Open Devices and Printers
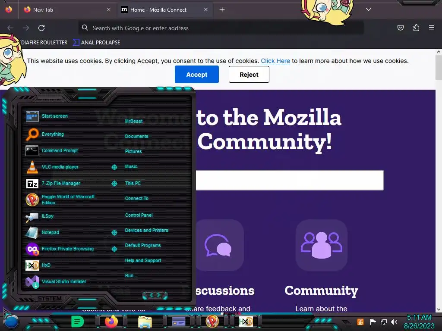Screen dimensions: 442x331 tap(147, 230)
